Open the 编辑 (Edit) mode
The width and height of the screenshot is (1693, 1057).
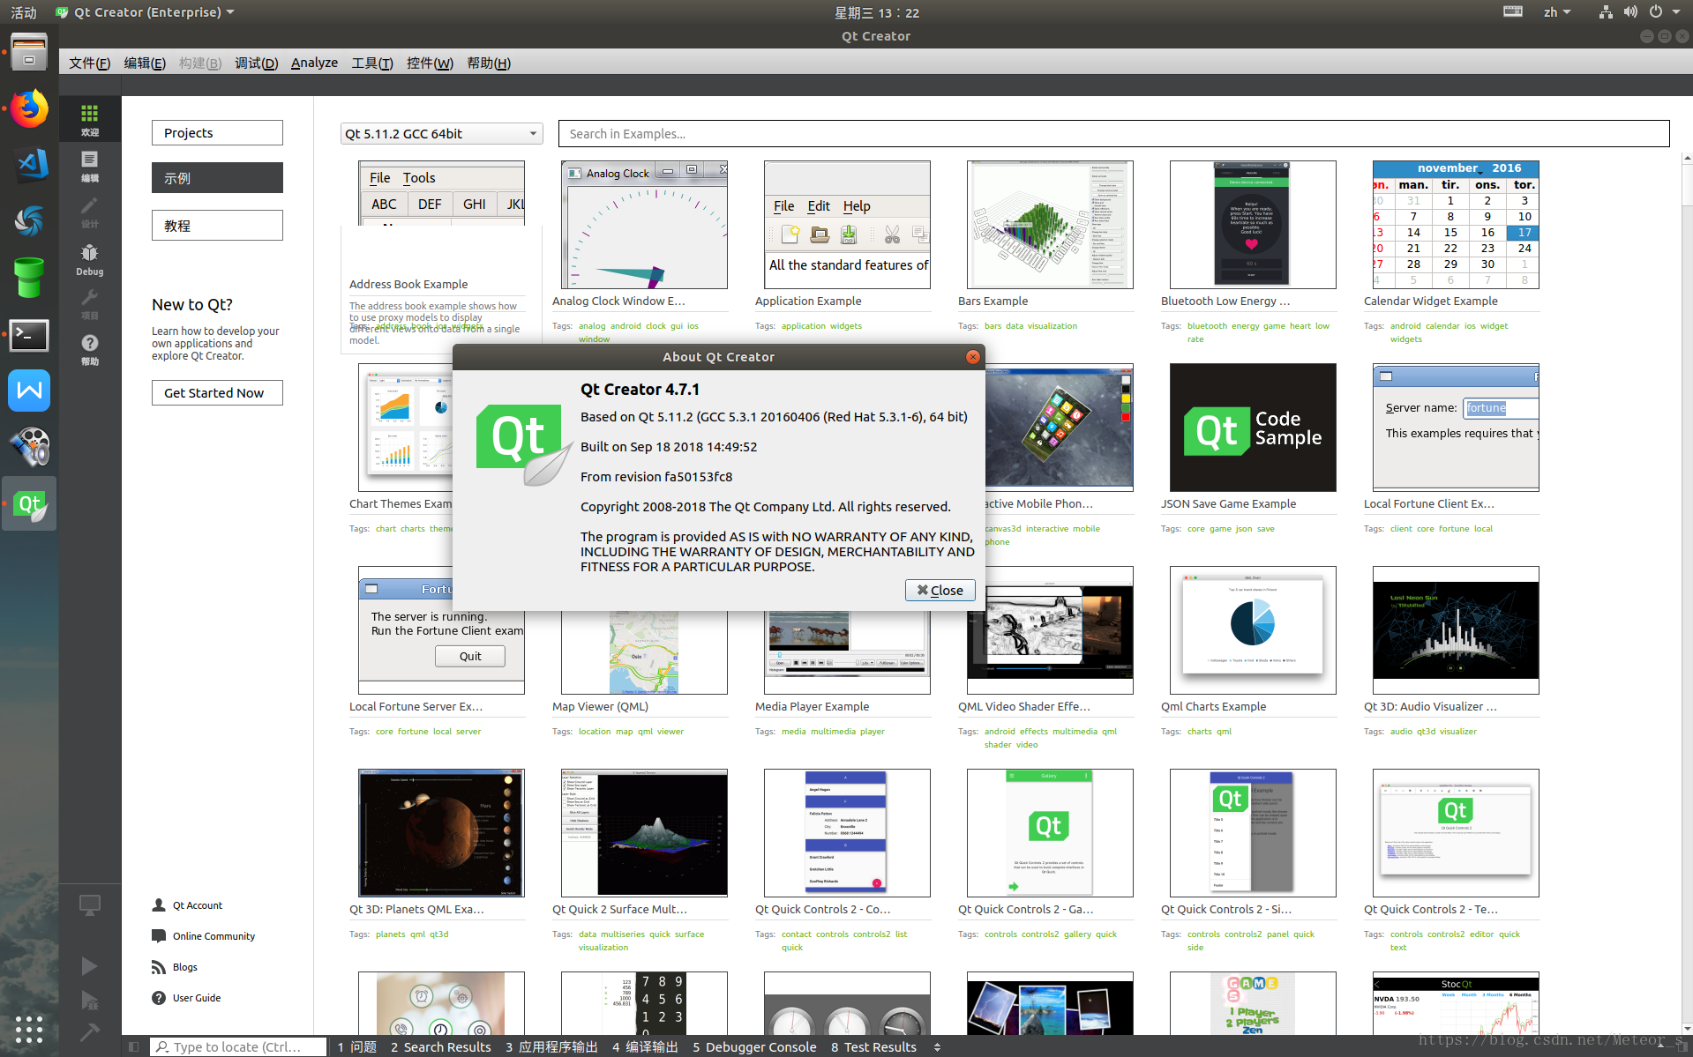pyautogui.click(x=90, y=165)
